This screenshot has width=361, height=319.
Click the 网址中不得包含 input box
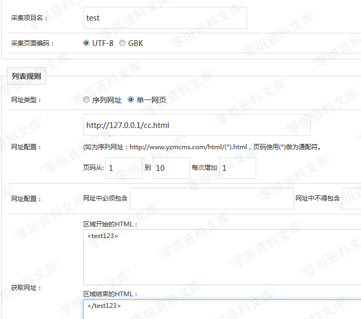351,198
